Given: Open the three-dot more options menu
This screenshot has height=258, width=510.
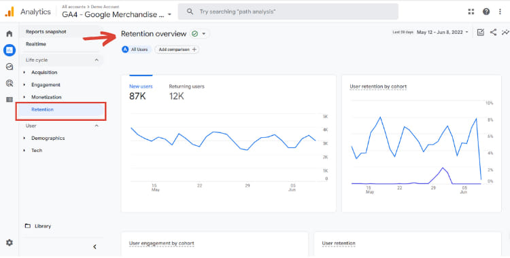Looking at the screenshot, I should [500, 12].
